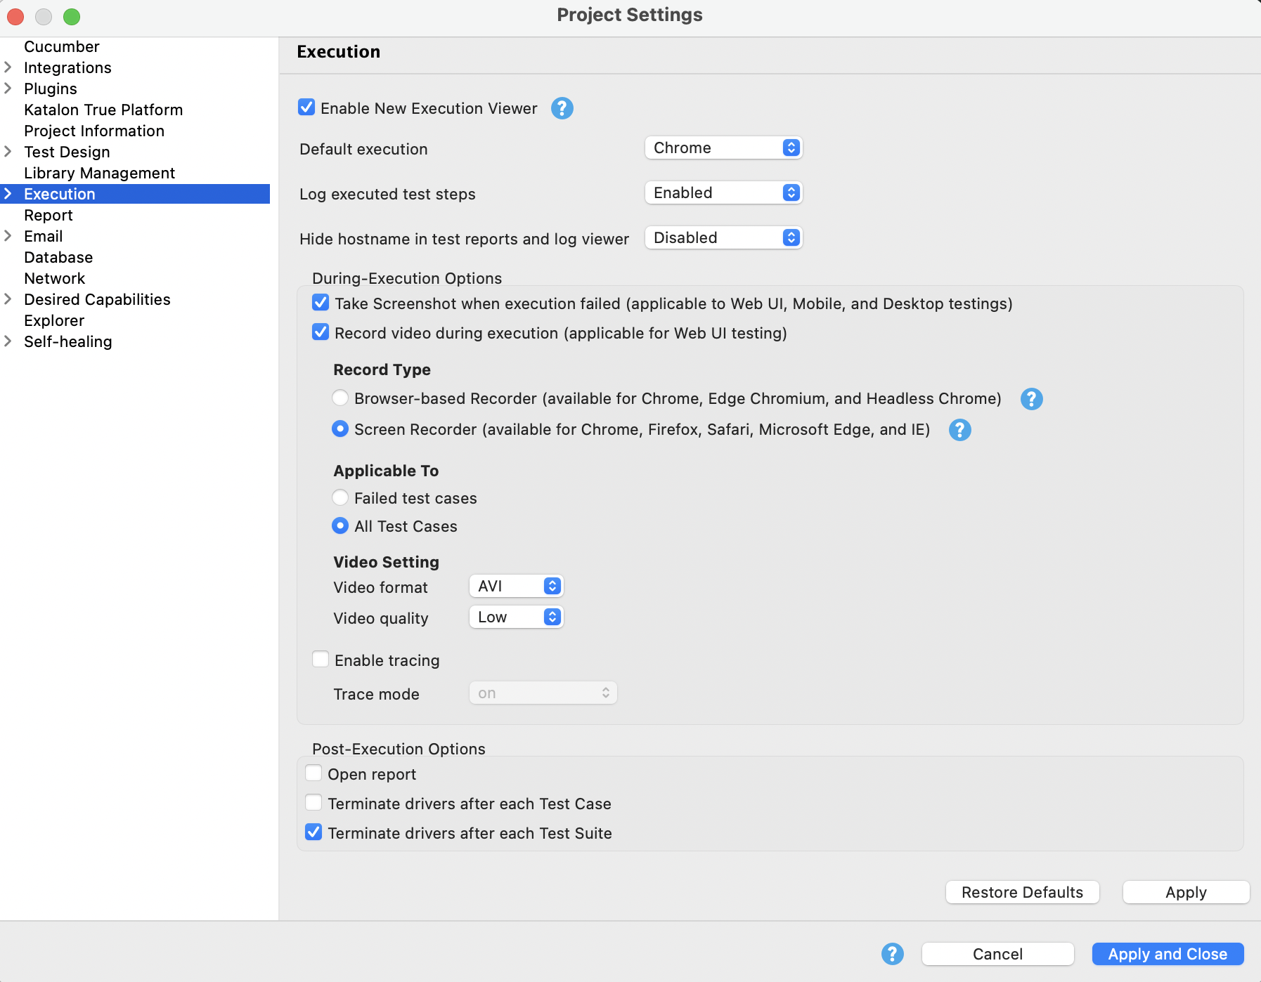Click Apply and Close button
The height and width of the screenshot is (982, 1261).
(1168, 954)
